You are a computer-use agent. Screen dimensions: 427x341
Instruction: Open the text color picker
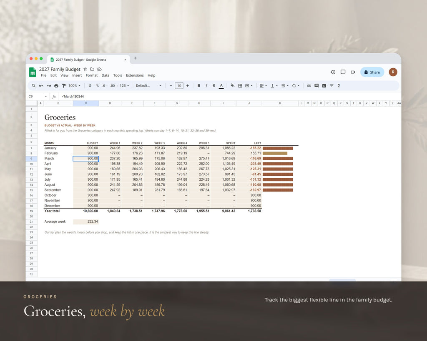coord(221,86)
